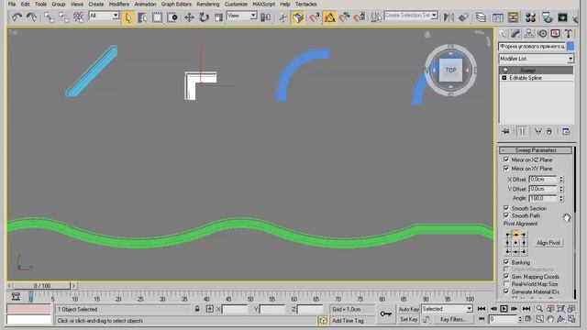Screen dimensions: 587x330
Task: Open Edit Named Selection Sets
Action: pos(375,17)
